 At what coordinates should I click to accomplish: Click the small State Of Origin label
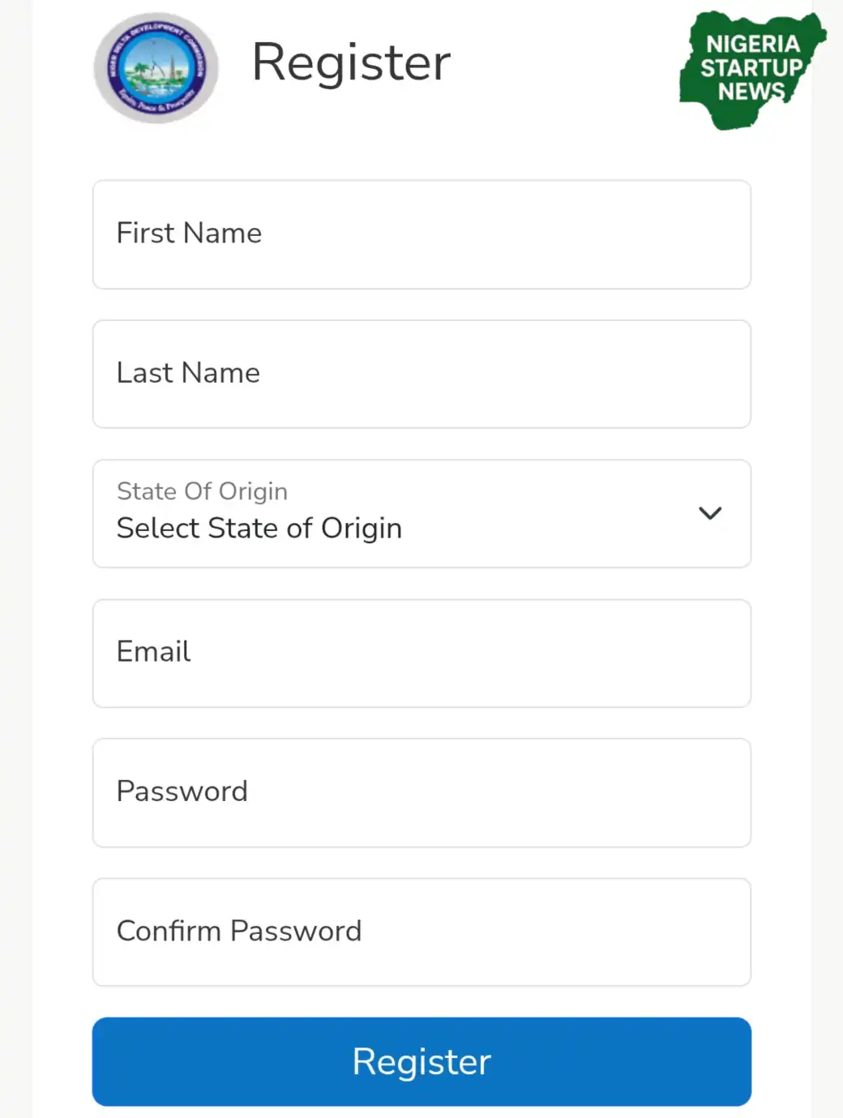(x=202, y=491)
